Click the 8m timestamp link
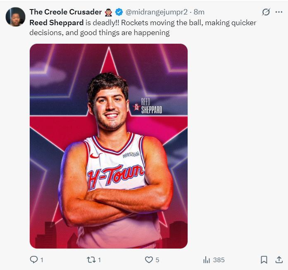The height and width of the screenshot is (270, 288). pyautogui.click(x=199, y=12)
